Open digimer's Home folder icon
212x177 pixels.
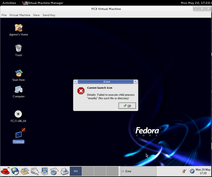(18, 28)
